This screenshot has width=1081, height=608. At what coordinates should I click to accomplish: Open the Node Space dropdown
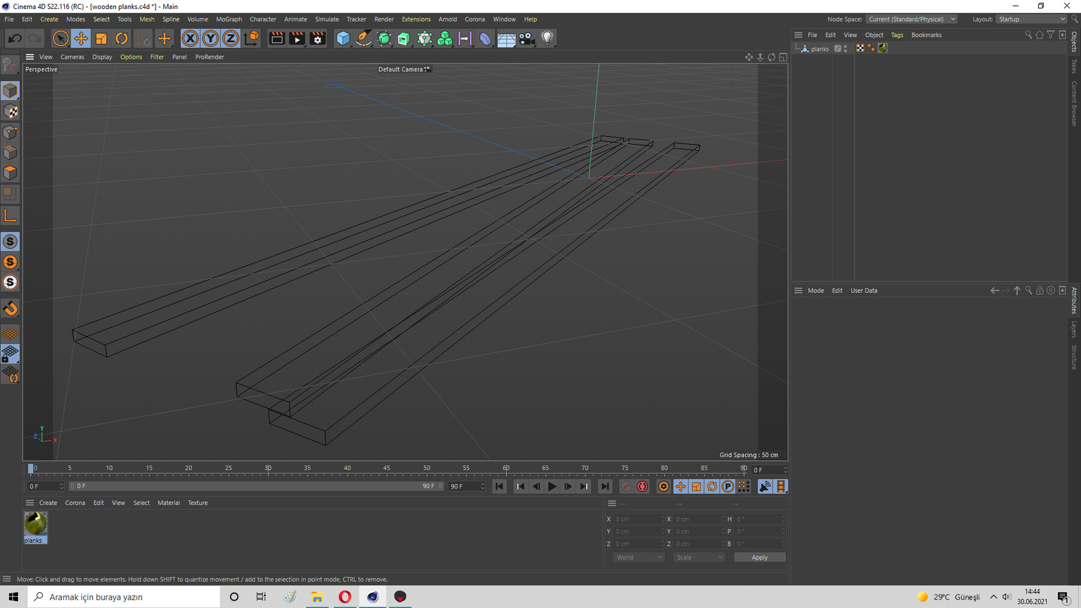tap(912, 19)
